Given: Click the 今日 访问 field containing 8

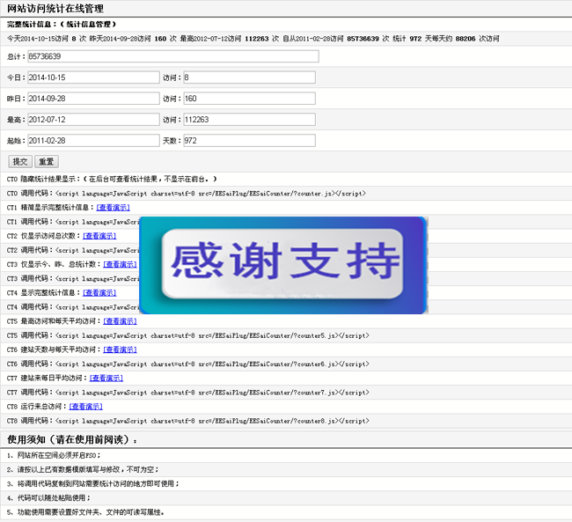Looking at the screenshot, I should click(250, 77).
